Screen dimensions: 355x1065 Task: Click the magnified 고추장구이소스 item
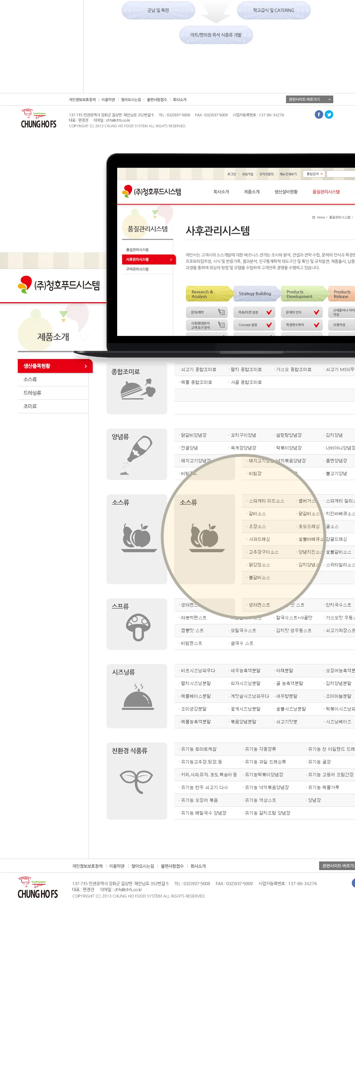[263, 552]
